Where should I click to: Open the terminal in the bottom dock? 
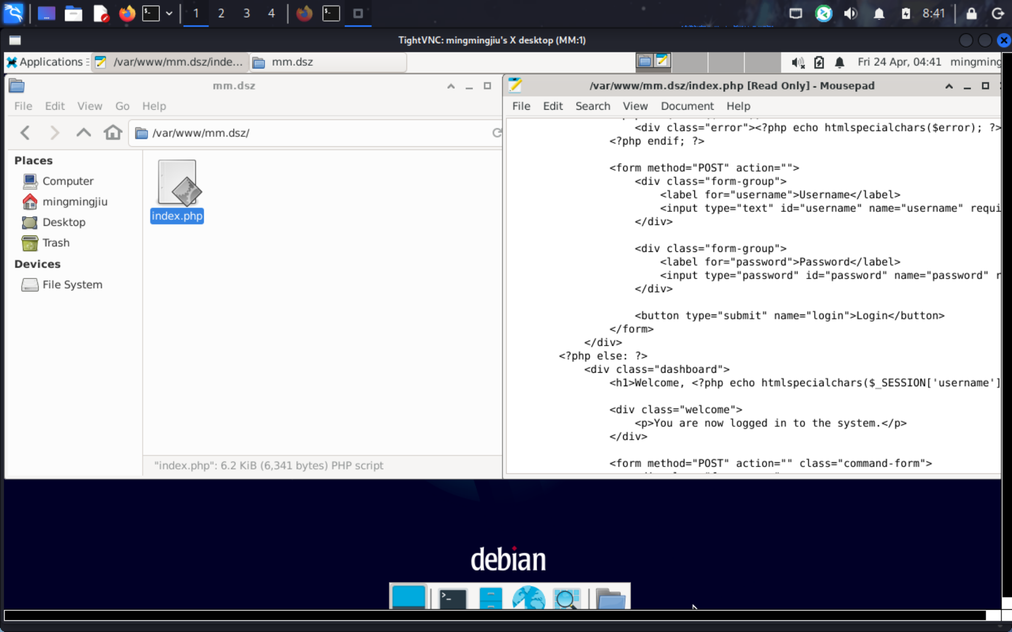[453, 598]
